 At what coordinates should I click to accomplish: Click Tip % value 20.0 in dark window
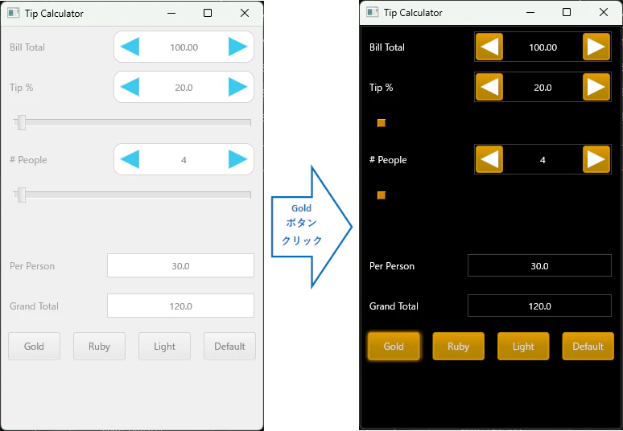[x=543, y=88]
